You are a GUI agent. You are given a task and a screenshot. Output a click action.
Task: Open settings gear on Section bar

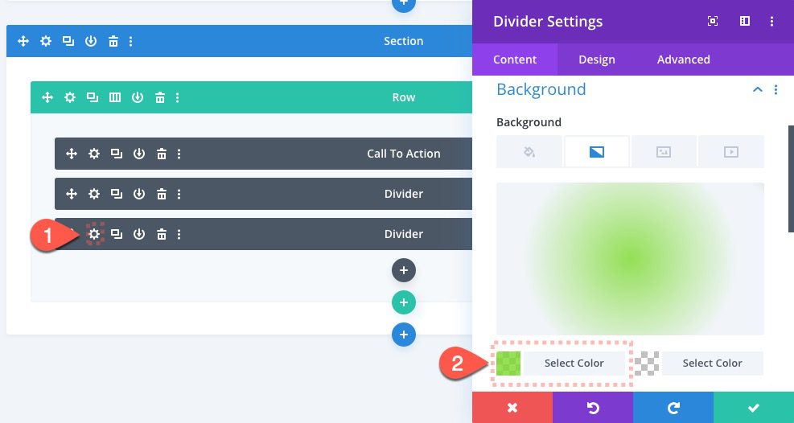click(x=46, y=41)
